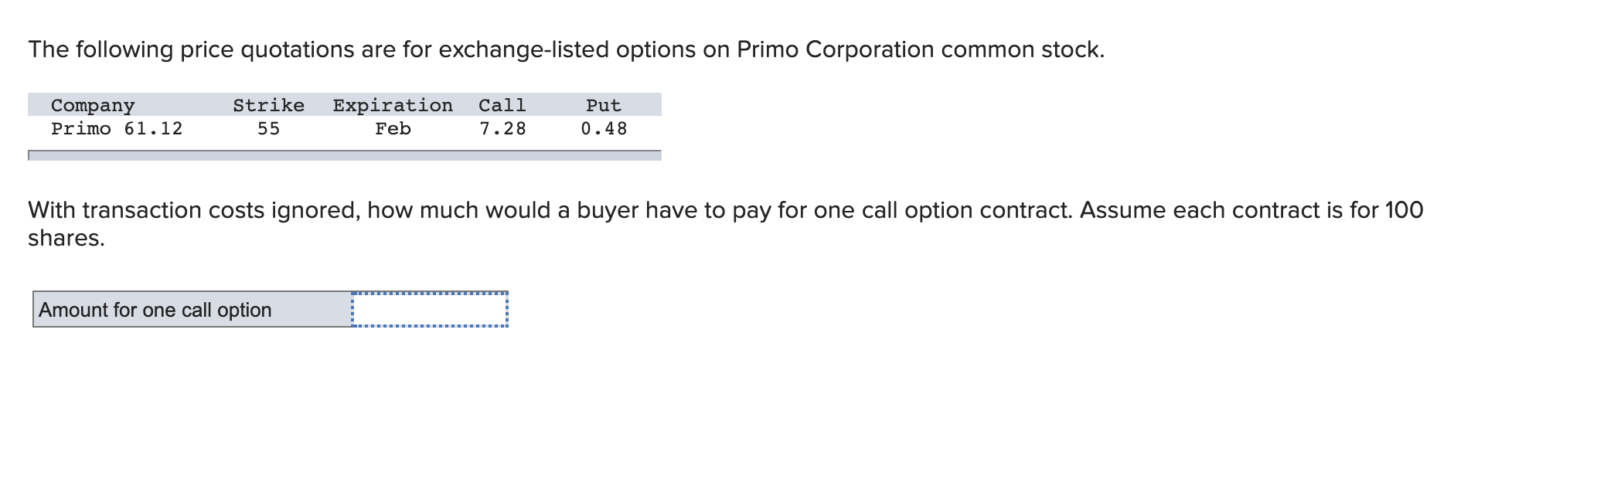1614x496 pixels.
Task: Click the Call column header
Action: click(502, 105)
